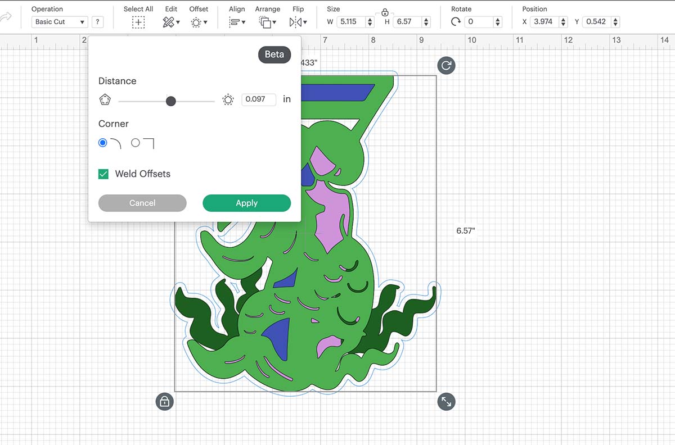The width and height of the screenshot is (675, 445).
Task: Click the Y position stepper arrows
Action: point(615,22)
